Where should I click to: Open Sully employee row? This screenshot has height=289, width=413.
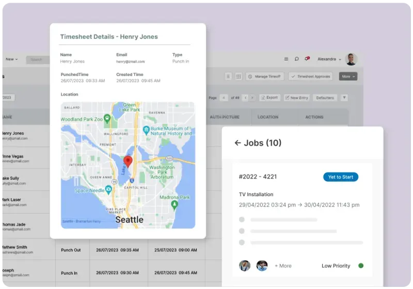coord(26,180)
